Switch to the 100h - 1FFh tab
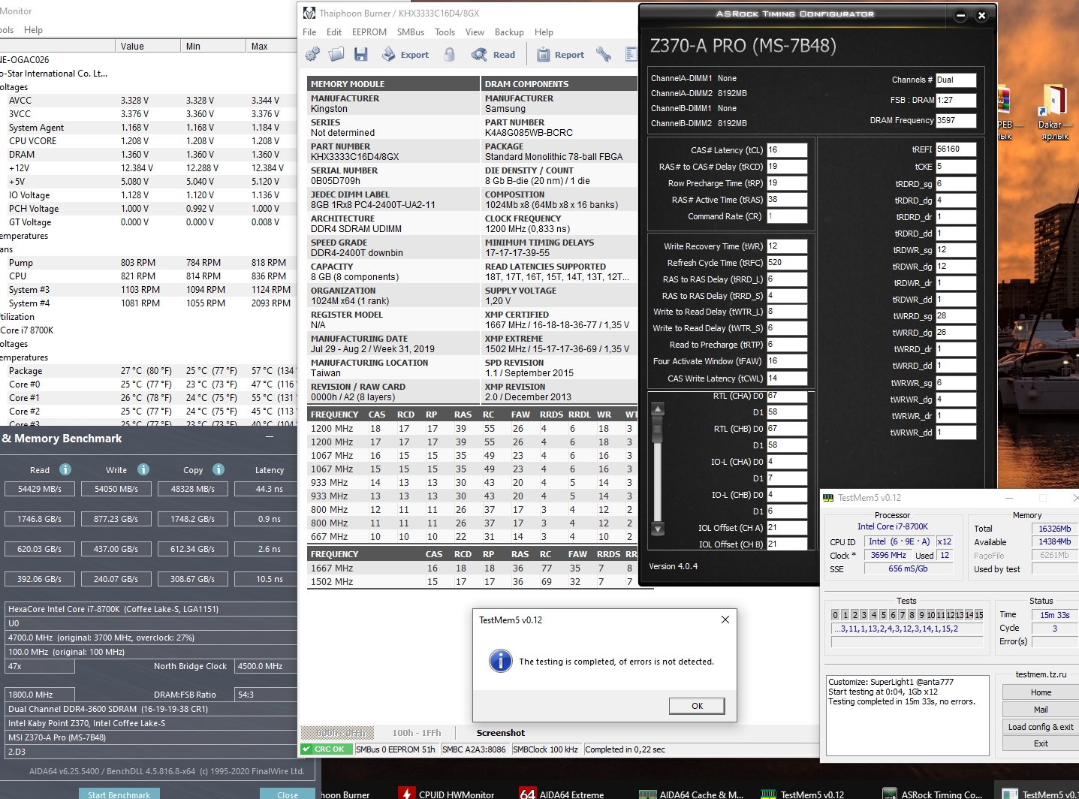Screen dimensions: 1079x799 coord(417,733)
